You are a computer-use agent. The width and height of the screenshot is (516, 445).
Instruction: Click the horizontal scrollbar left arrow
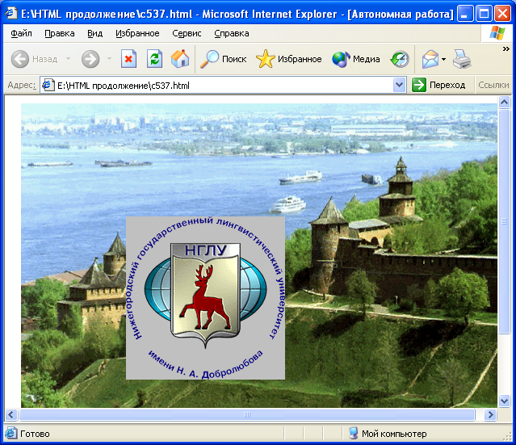tap(11, 415)
